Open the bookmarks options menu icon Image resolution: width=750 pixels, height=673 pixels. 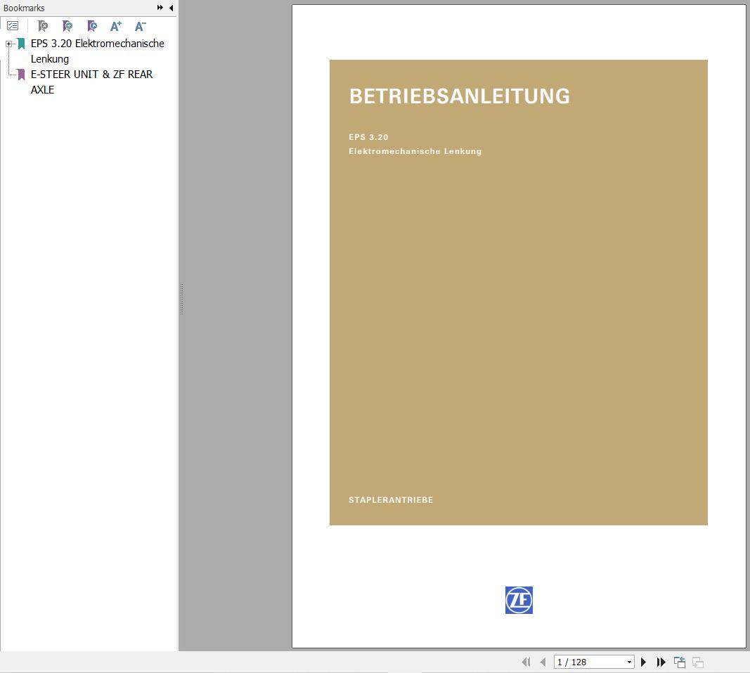[13, 26]
